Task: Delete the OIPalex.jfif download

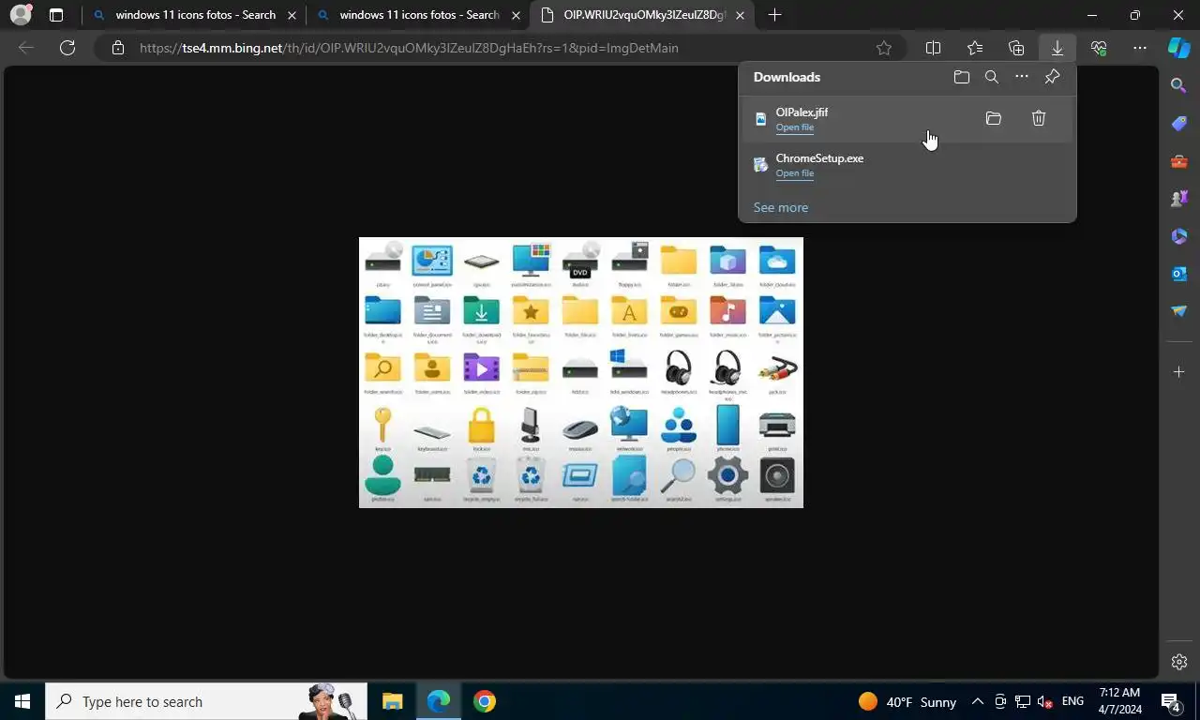Action: click(1039, 118)
